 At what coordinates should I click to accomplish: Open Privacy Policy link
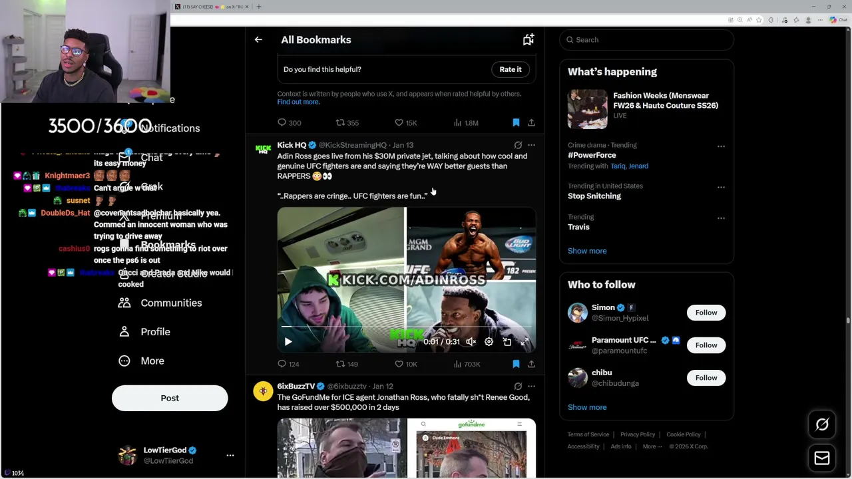click(638, 434)
